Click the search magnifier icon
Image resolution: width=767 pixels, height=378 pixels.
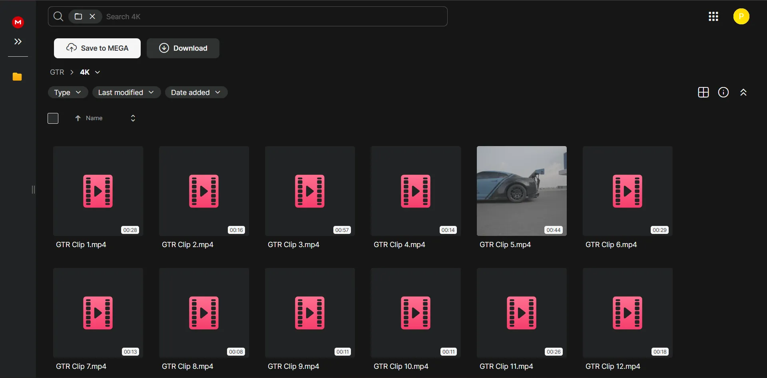[58, 16]
